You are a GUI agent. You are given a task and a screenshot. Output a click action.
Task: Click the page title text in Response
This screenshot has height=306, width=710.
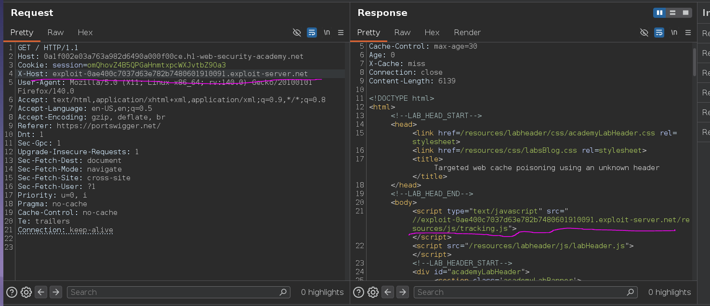click(547, 168)
